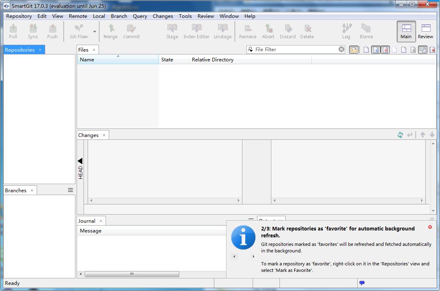Click inside the File Filter input field
The image size is (440, 291).
(x=295, y=50)
